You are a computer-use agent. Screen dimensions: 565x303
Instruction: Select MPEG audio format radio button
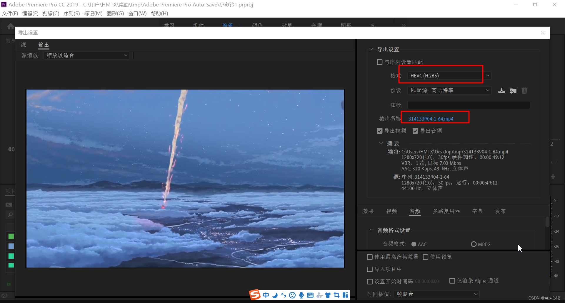[x=474, y=244]
